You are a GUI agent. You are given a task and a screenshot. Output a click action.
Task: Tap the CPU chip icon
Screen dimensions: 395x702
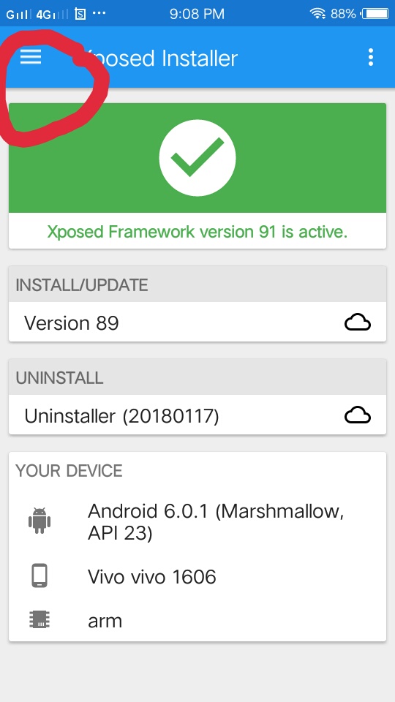[39, 620]
